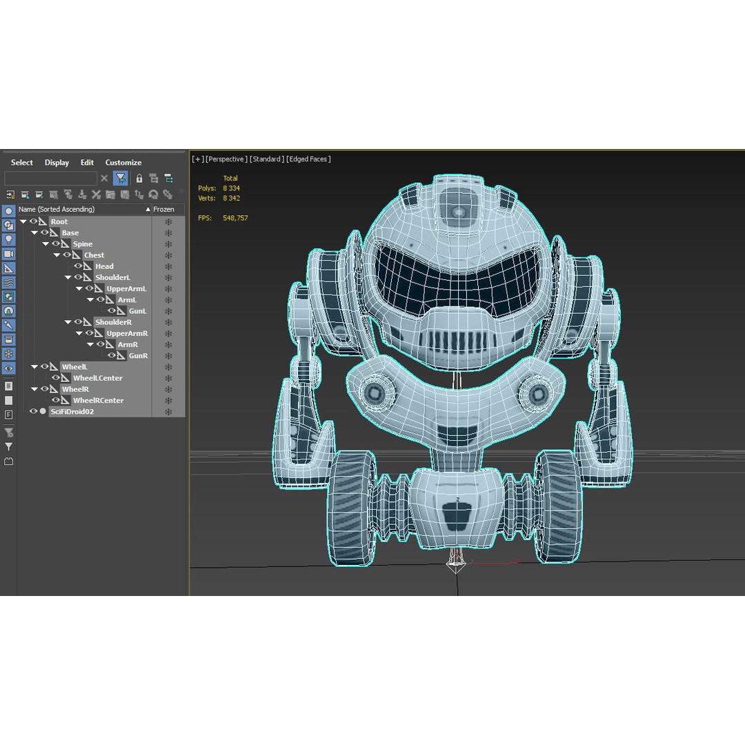The image size is (745, 745).
Task: Click the explorer search input field
Action: 51,178
